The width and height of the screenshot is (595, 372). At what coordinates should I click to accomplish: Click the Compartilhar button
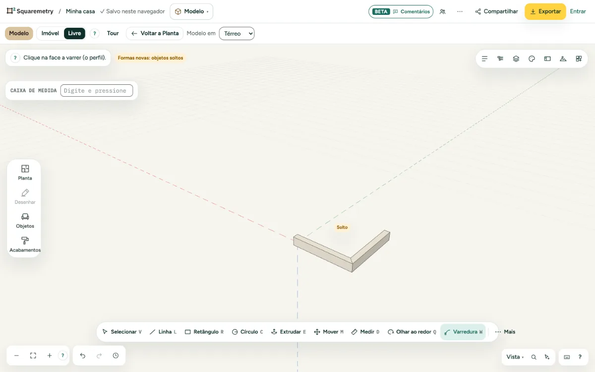(x=496, y=11)
